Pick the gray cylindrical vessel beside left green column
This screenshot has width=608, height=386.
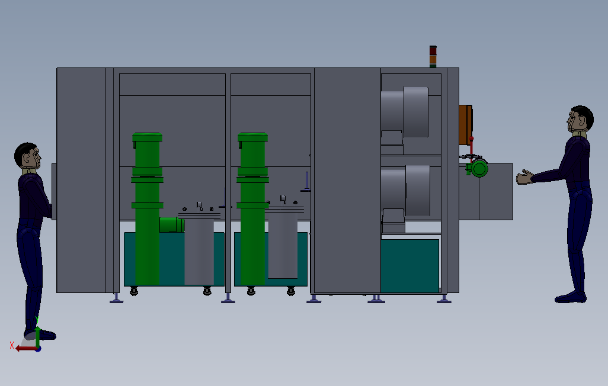tap(199, 252)
